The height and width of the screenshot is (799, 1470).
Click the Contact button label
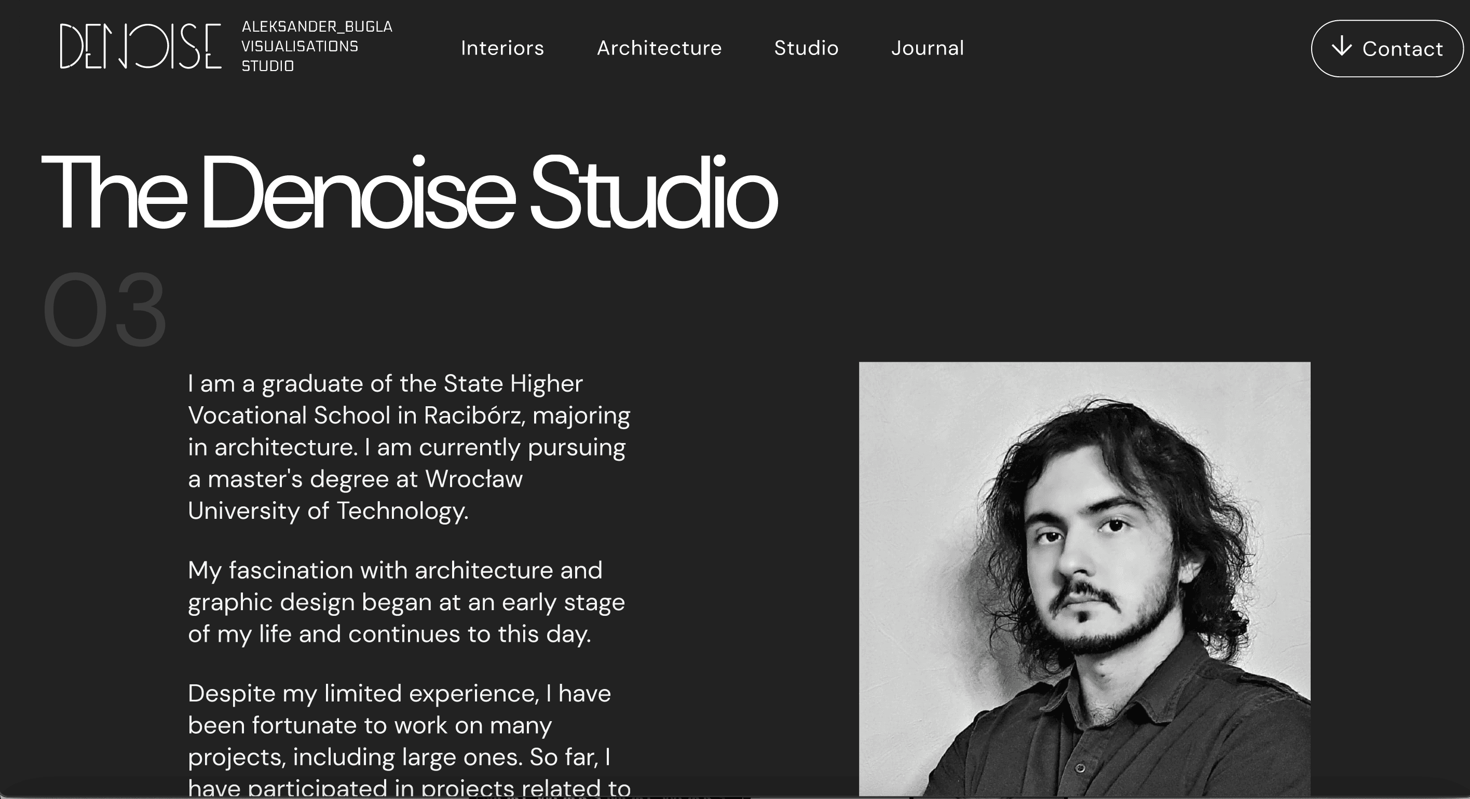click(1402, 49)
